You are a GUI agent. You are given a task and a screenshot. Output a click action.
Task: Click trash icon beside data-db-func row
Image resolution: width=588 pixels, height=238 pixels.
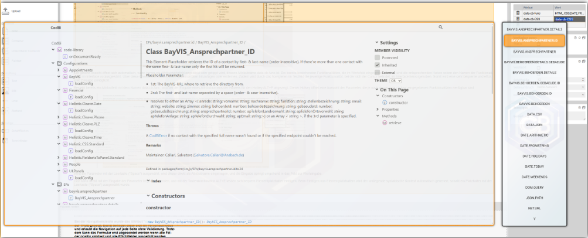coord(518,12)
